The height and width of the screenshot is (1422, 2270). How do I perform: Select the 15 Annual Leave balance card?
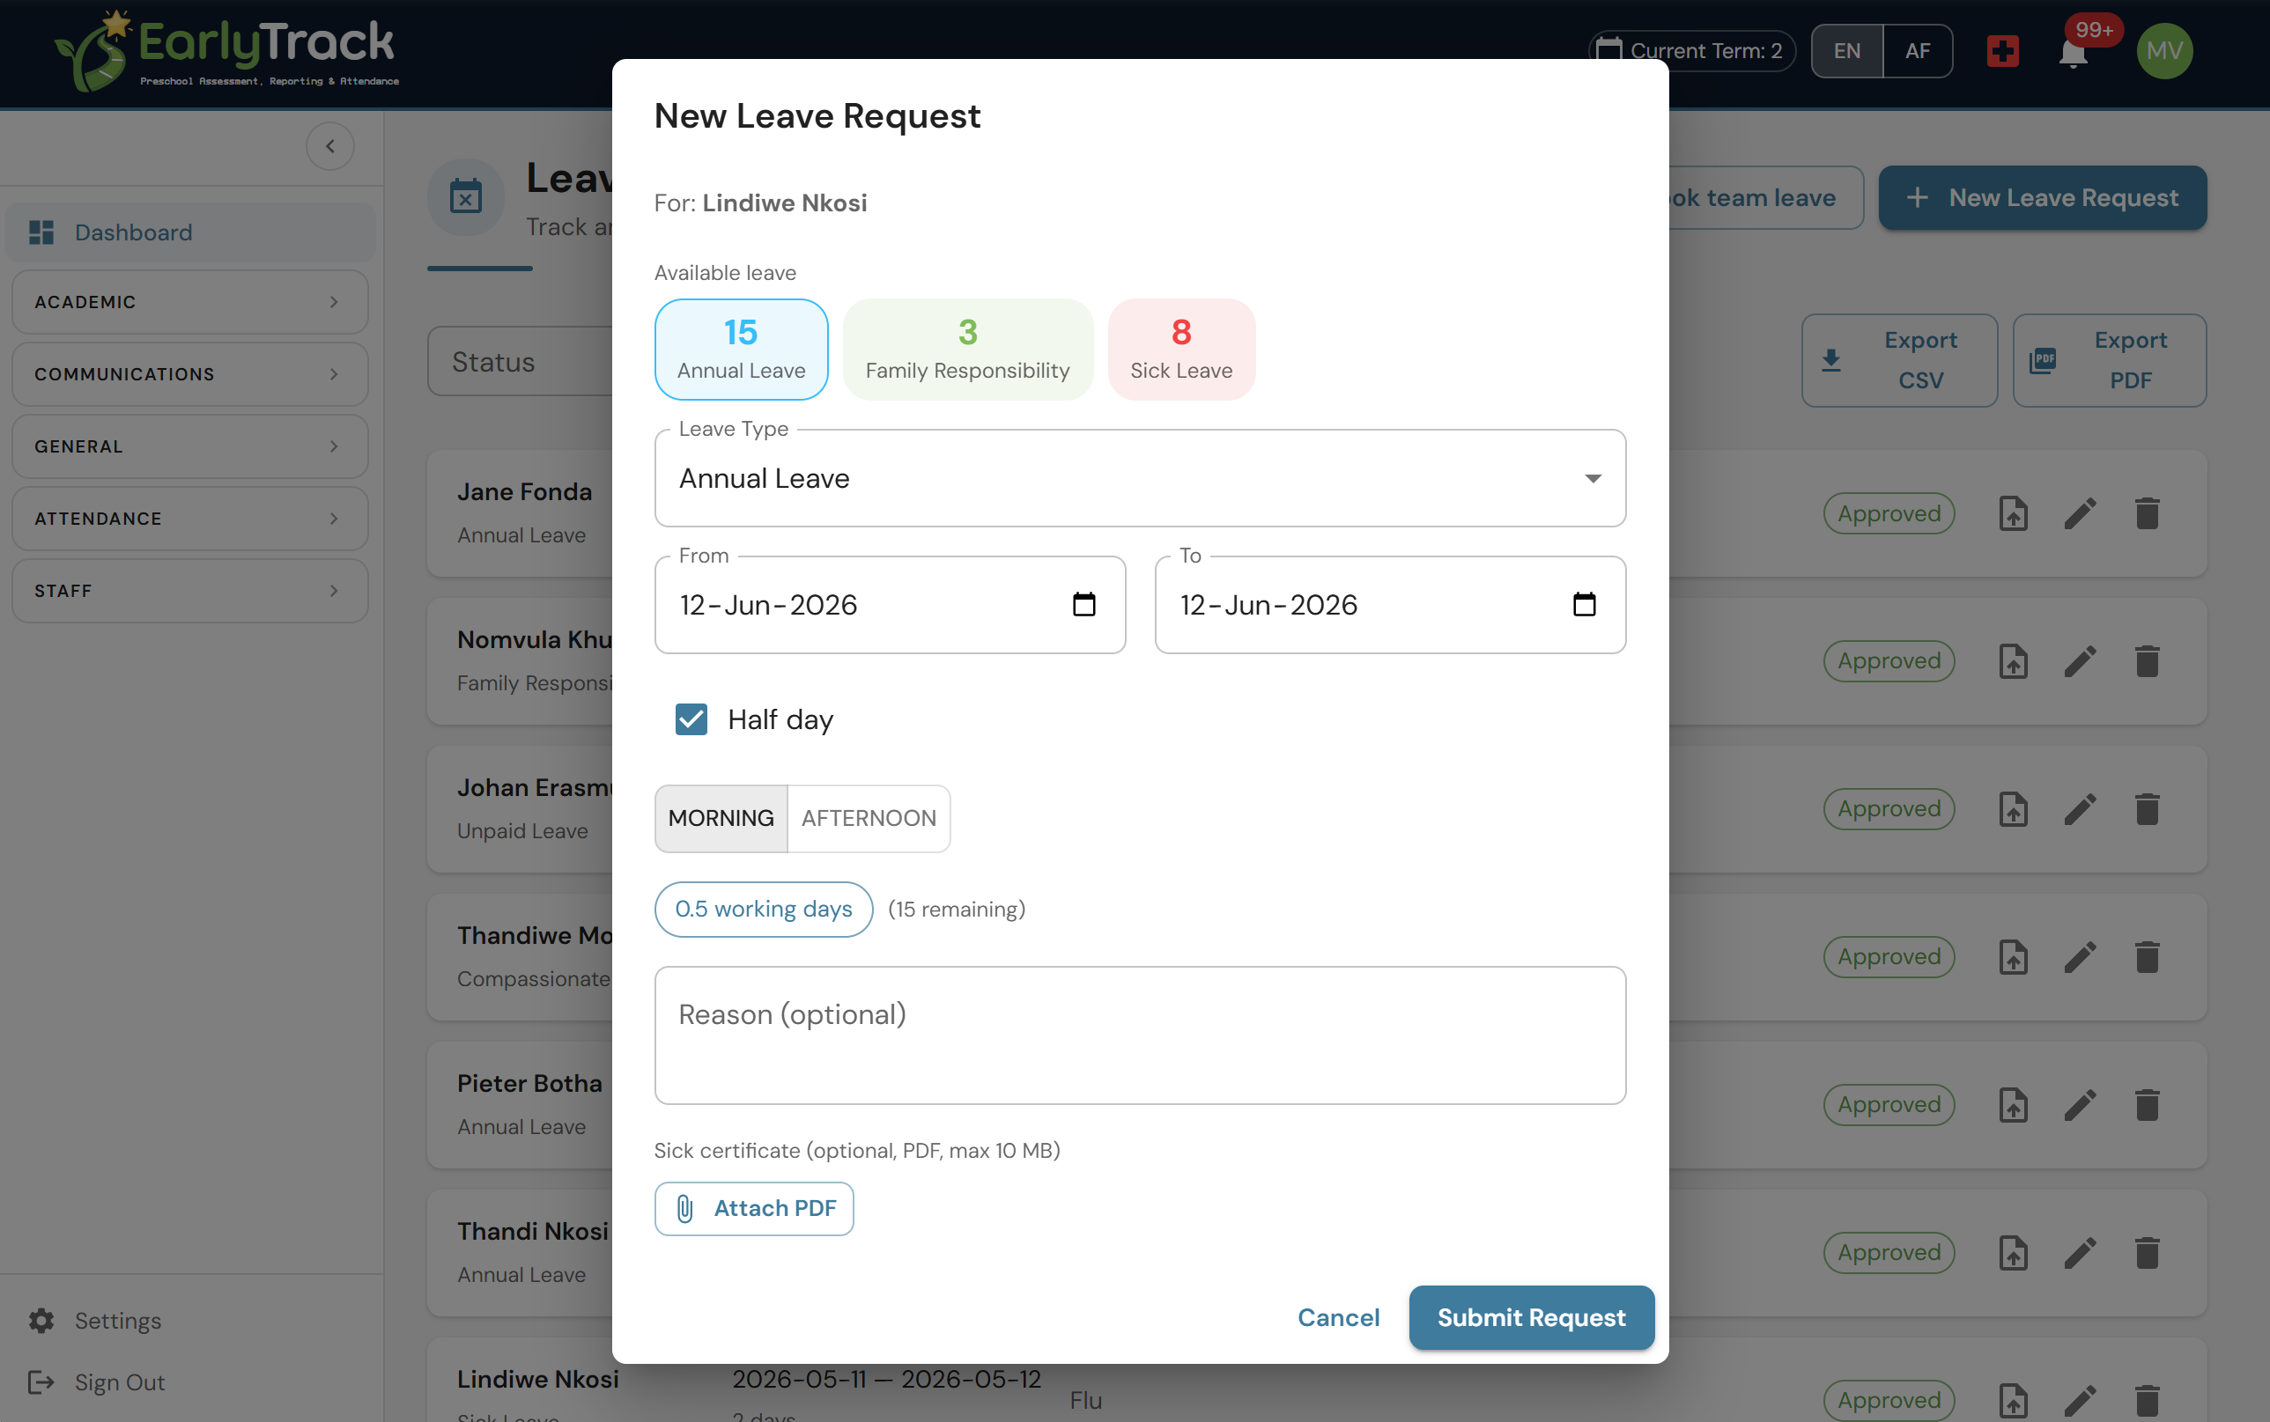(x=742, y=350)
